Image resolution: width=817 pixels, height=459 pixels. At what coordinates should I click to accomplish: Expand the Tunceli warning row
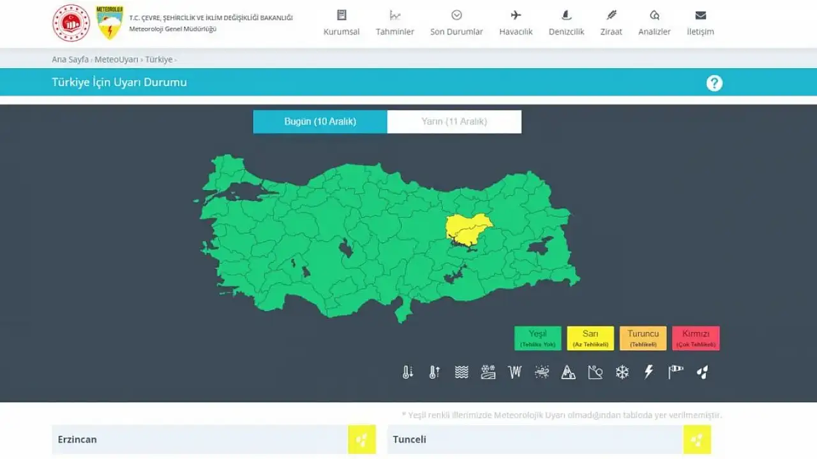click(x=534, y=439)
